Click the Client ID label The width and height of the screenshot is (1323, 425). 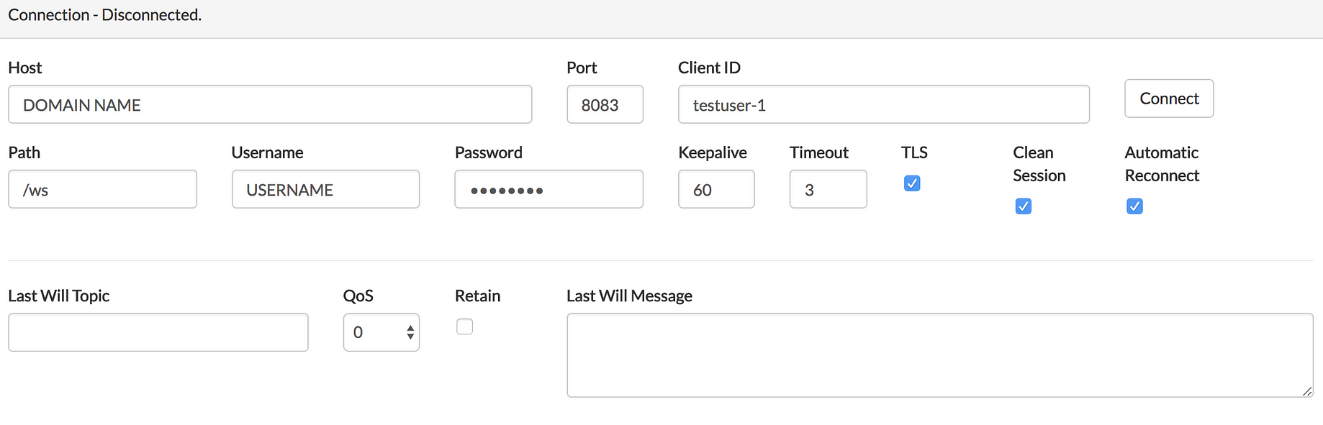tap(709, 68)
